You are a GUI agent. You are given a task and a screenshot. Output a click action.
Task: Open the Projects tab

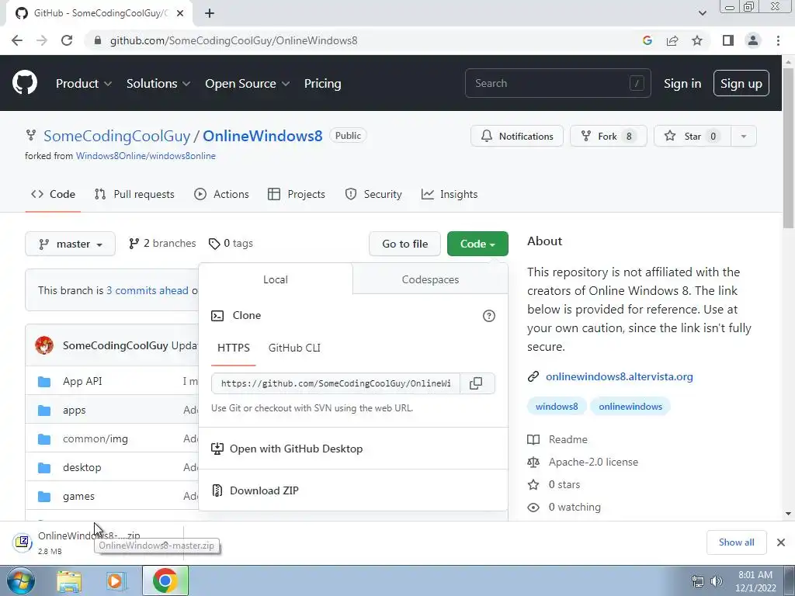click(297, 194)
